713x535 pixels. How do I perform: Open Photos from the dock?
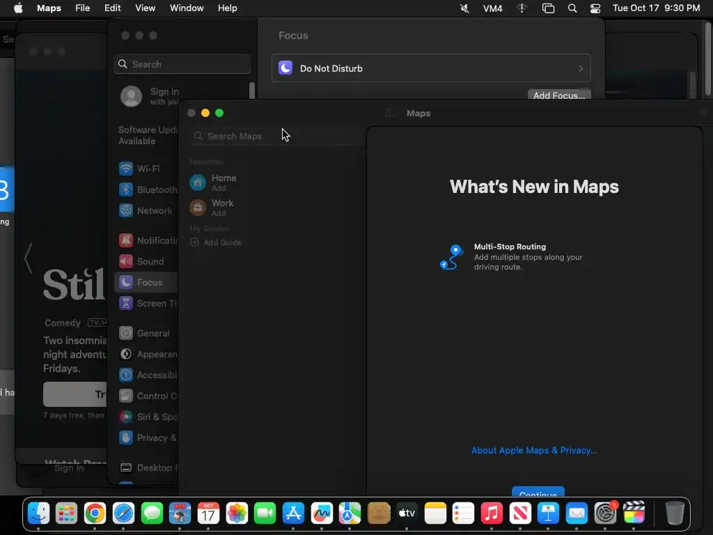pyautogui.click(x=237, y=513)
